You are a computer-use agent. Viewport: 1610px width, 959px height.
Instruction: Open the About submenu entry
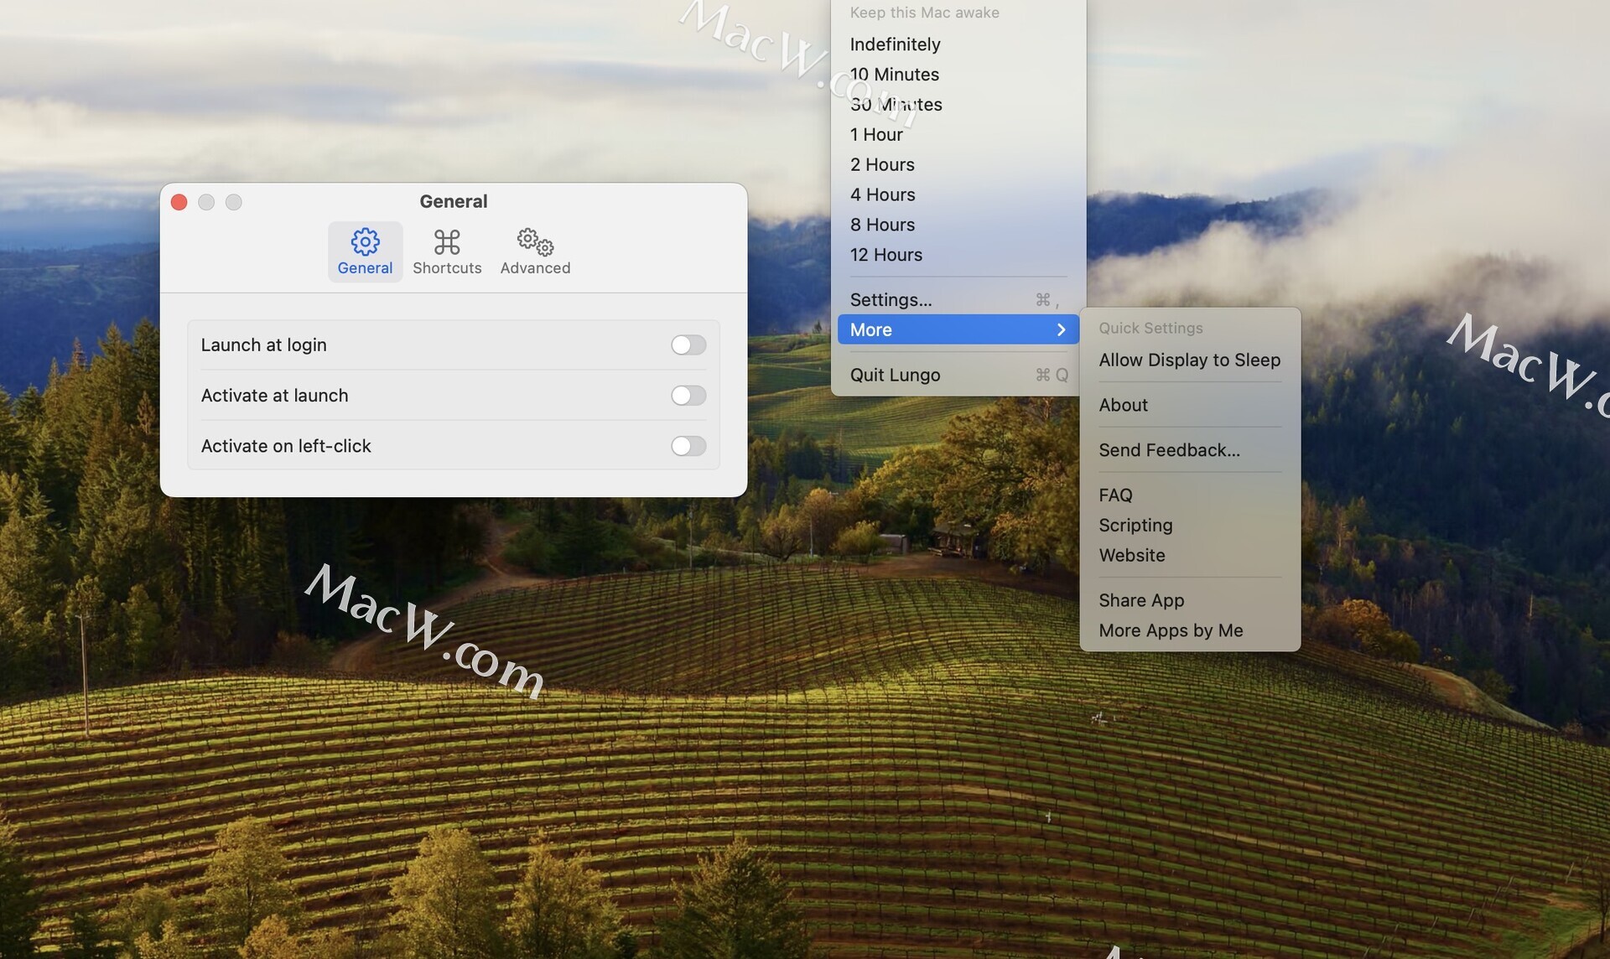[x=1123, y=406]
